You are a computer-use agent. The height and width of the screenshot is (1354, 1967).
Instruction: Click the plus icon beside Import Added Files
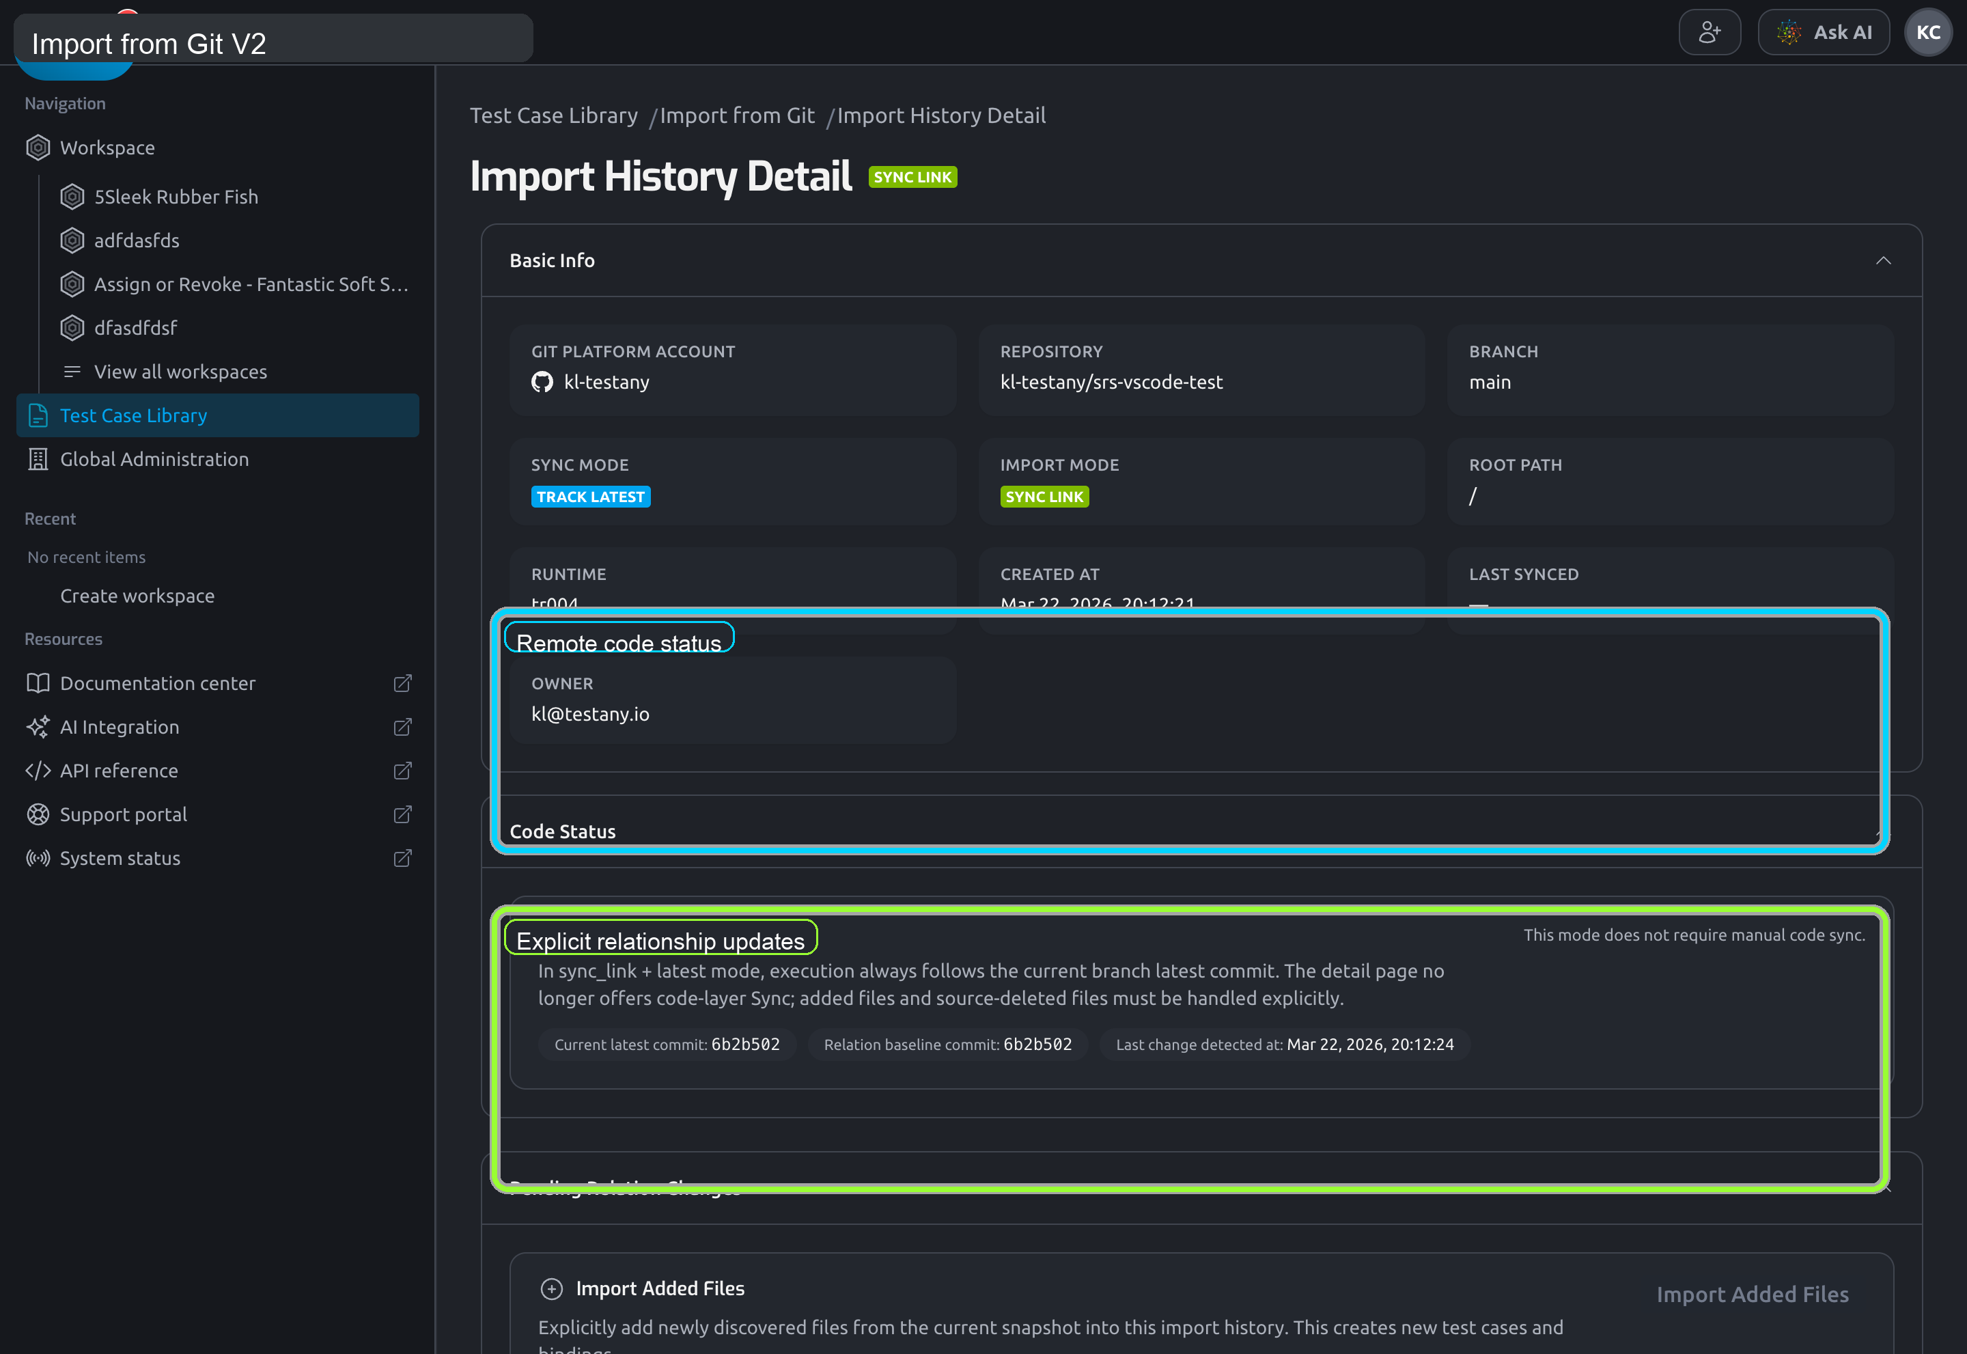tap(551, 1288)
